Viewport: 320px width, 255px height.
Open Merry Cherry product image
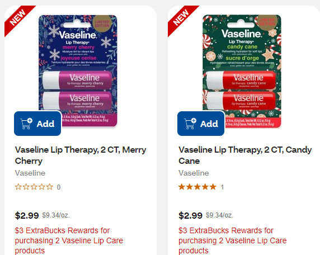click(78, 70)
